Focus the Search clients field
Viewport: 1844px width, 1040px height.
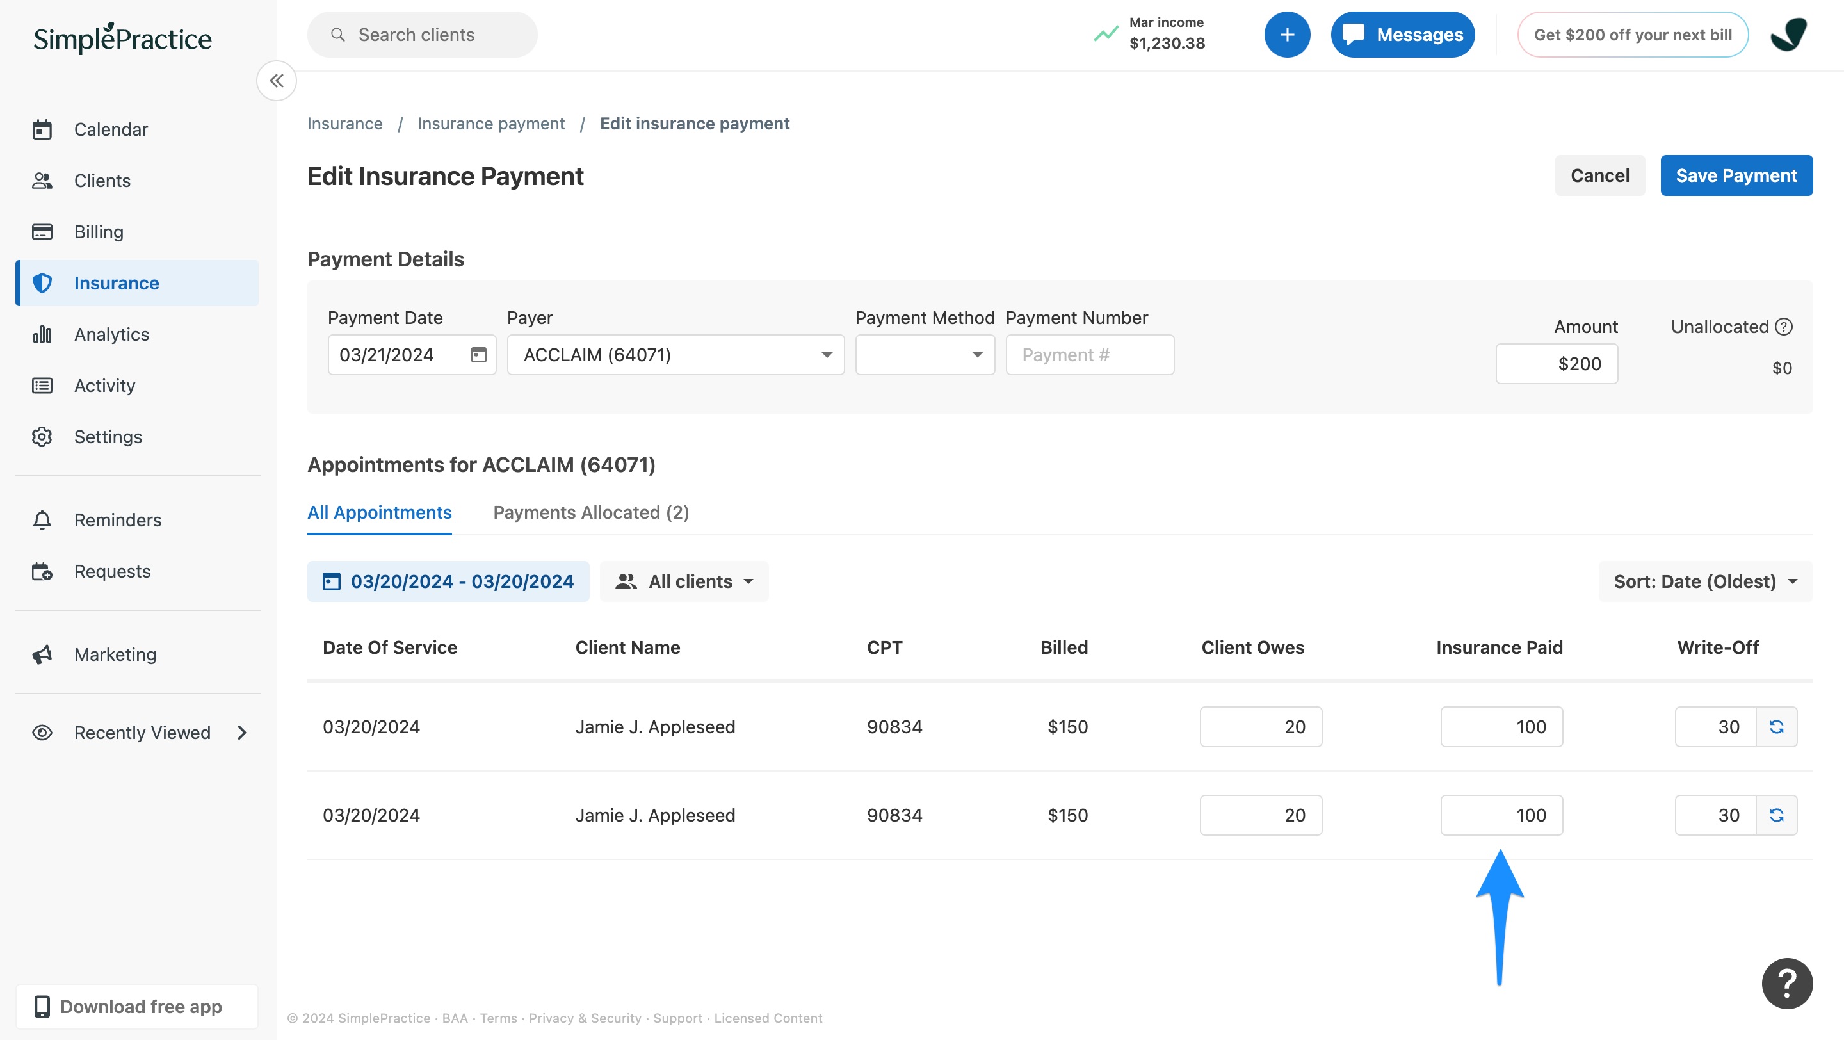(423, 35)
